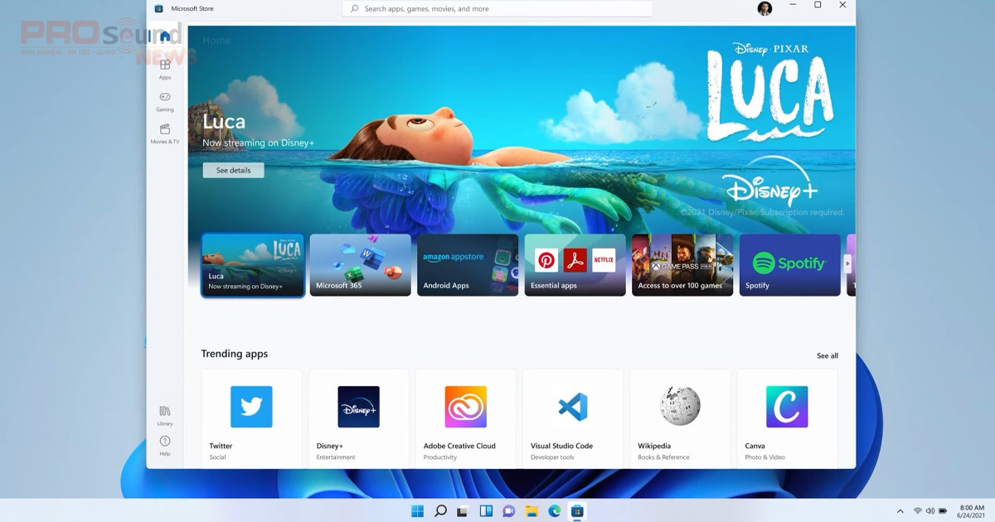Open the Apps section in sidebar
Screen dimensions: 995x522
(165, 68)
